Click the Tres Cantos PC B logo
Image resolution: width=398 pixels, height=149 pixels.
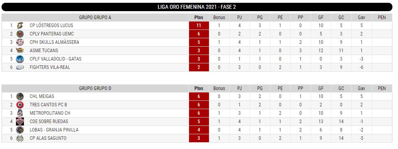click(20, 105)
